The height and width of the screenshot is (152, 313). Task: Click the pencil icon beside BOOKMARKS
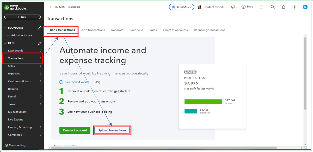tap(40, 28)
